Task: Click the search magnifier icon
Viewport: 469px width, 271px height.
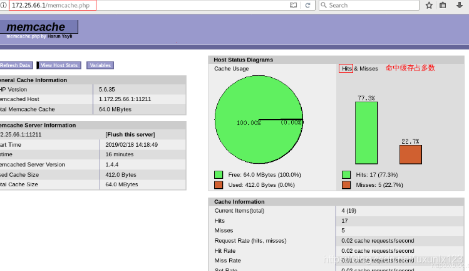Action: click(324, 5)
